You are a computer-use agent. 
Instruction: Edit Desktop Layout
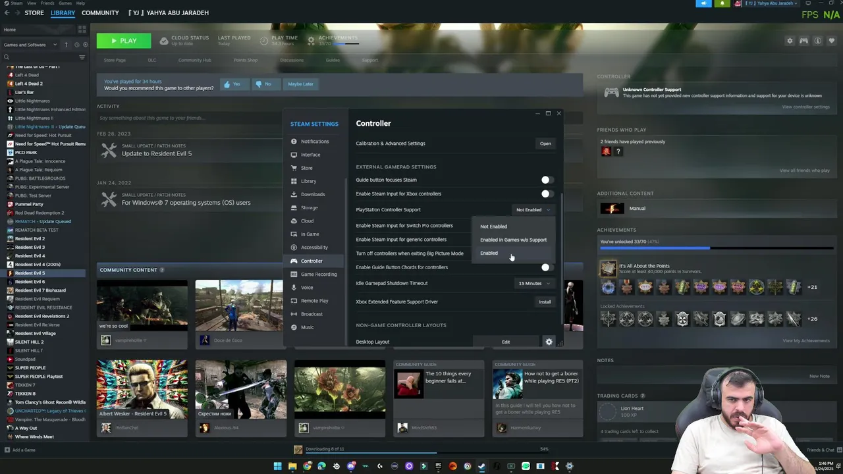point(506,342)
